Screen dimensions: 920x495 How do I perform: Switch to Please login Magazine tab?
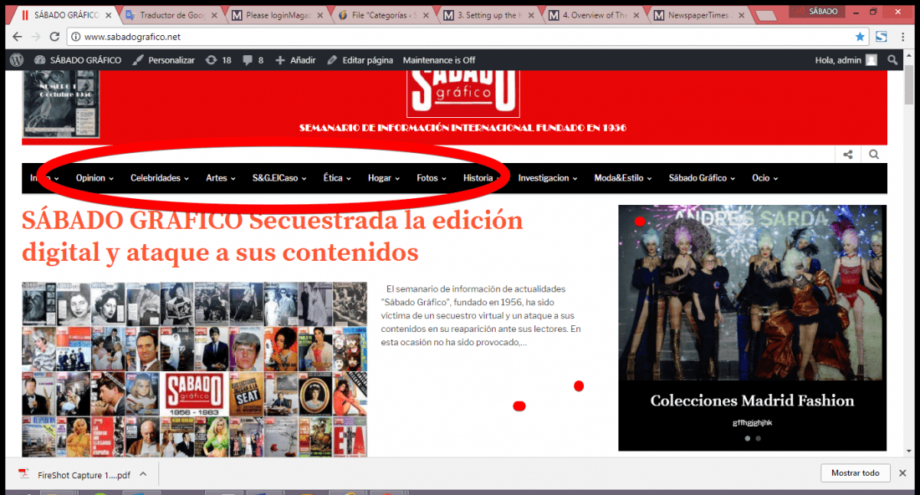[277, 15]
